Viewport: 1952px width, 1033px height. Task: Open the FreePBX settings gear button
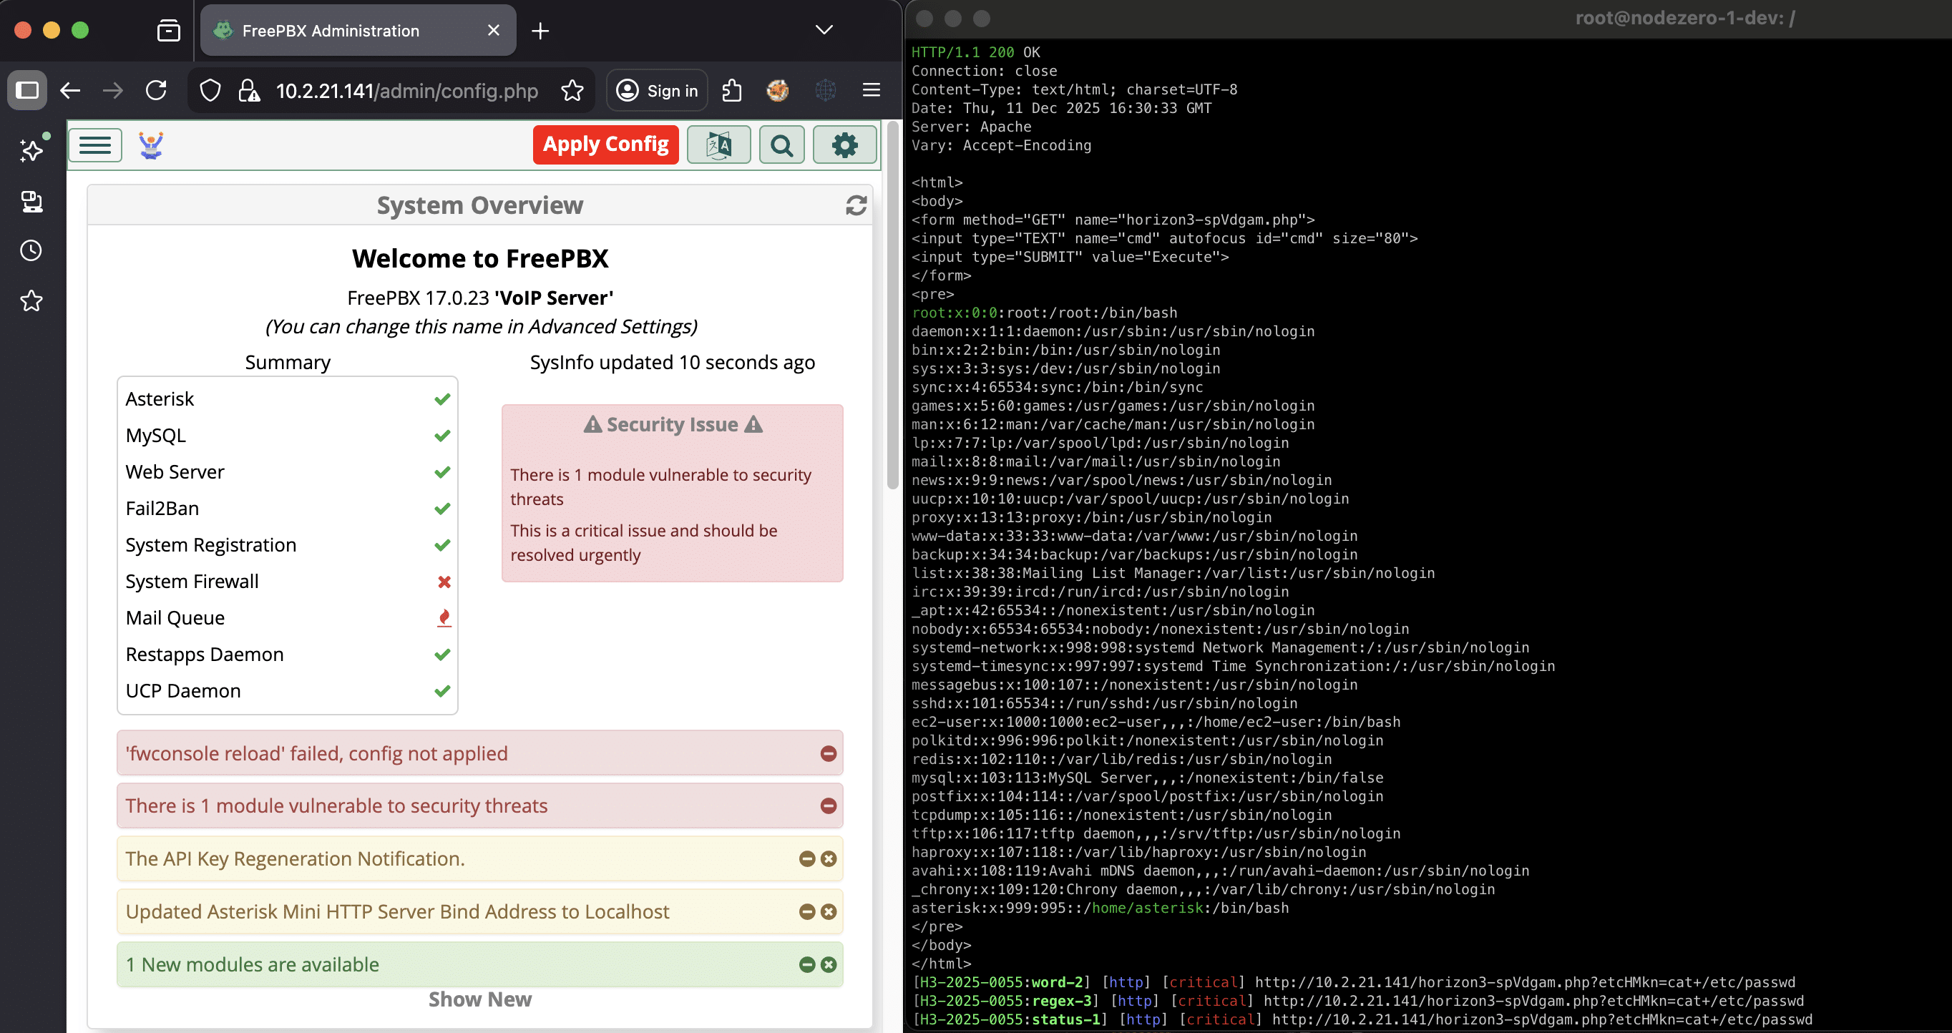[844, 145]
